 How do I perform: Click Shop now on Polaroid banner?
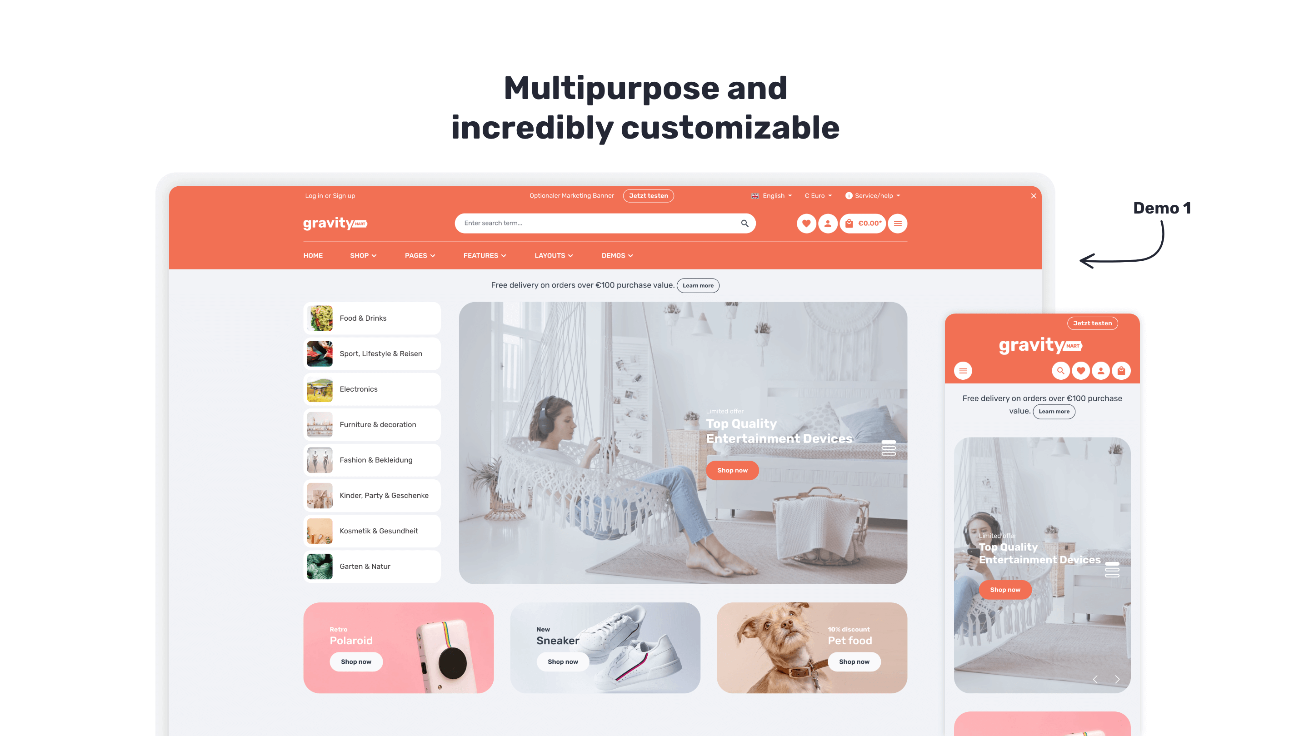coord(354,662)
